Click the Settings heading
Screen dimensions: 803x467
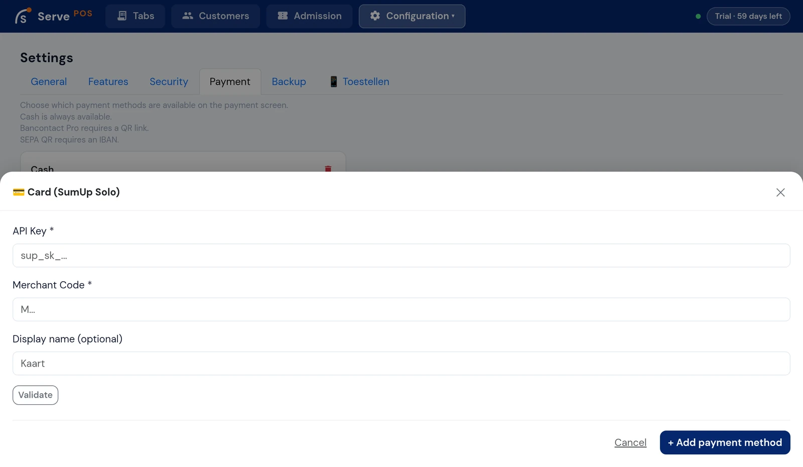point(47,58)
